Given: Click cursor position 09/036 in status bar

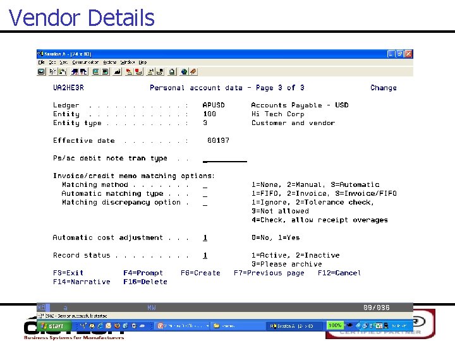Looking at the screenshot, I should click(x=377, y=308).
